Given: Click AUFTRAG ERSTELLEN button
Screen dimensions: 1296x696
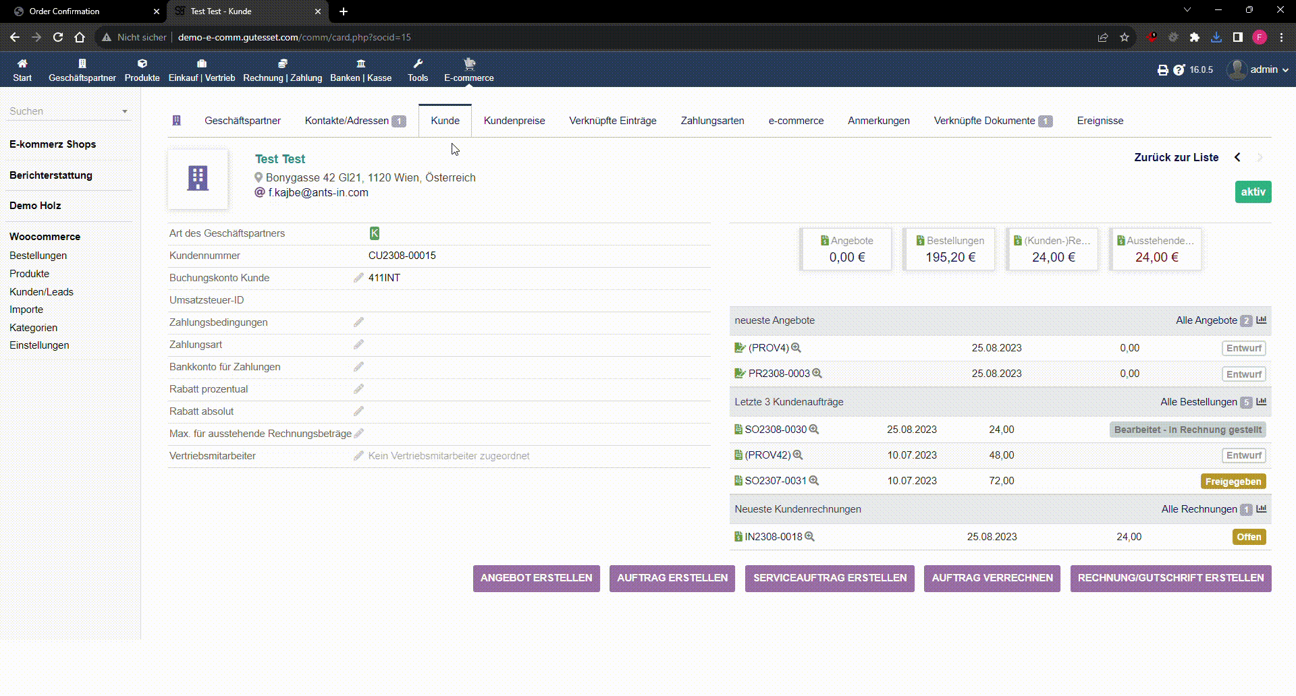Looking at the screenshot, I should (x=672, y=579).
